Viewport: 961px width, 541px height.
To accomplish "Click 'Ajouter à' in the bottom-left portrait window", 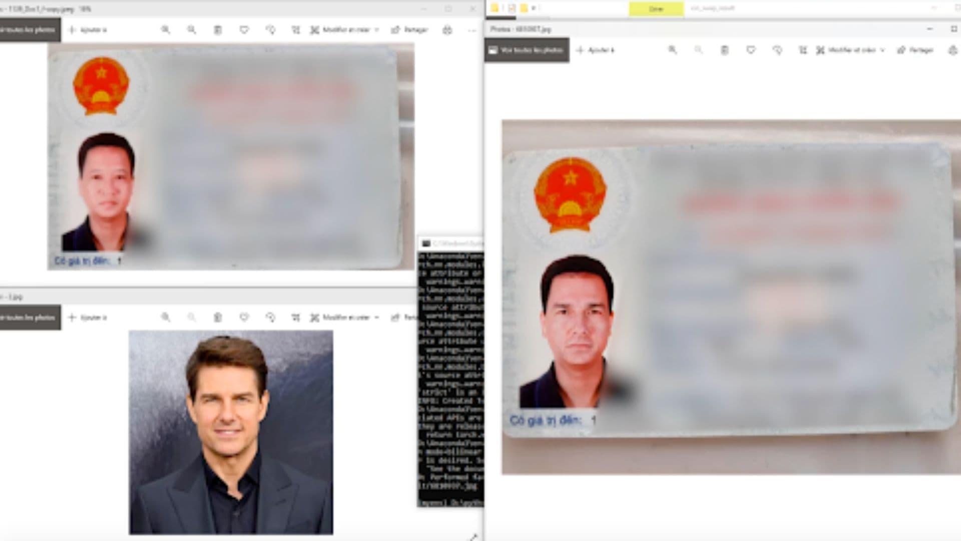I will pyautogui.click(x=88, y=318).
